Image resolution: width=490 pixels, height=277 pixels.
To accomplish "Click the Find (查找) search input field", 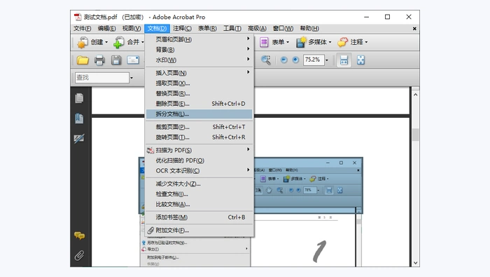I will 102,78.
